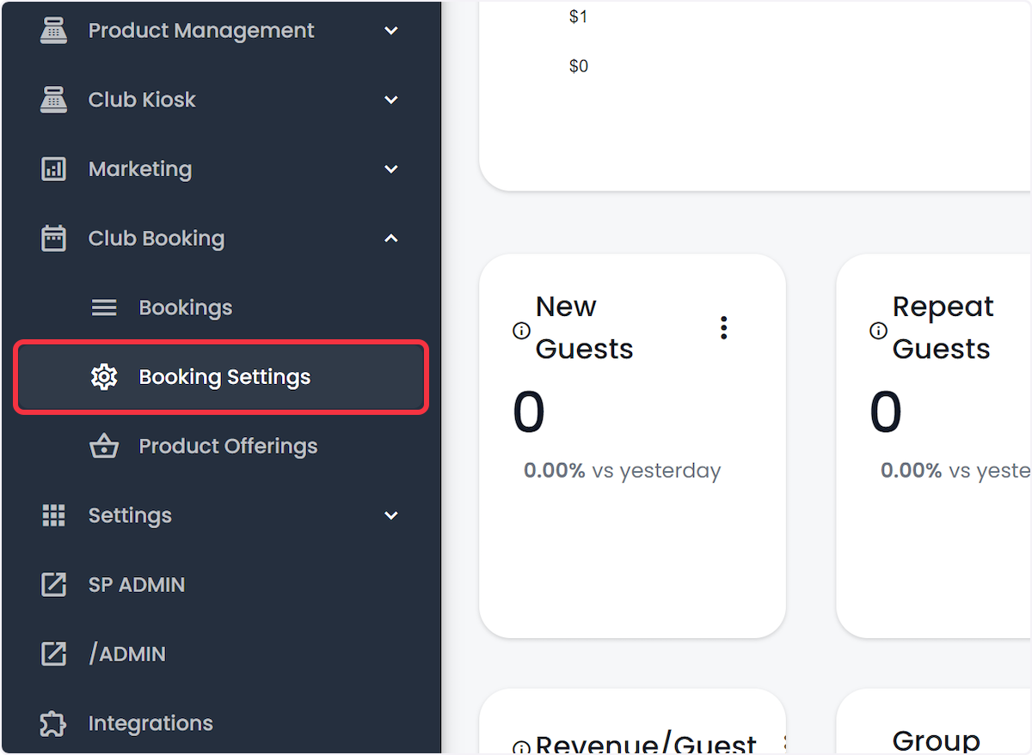1032x755 pixels.
Task: Click the Product Management register icon
Action: coord(53,31)
